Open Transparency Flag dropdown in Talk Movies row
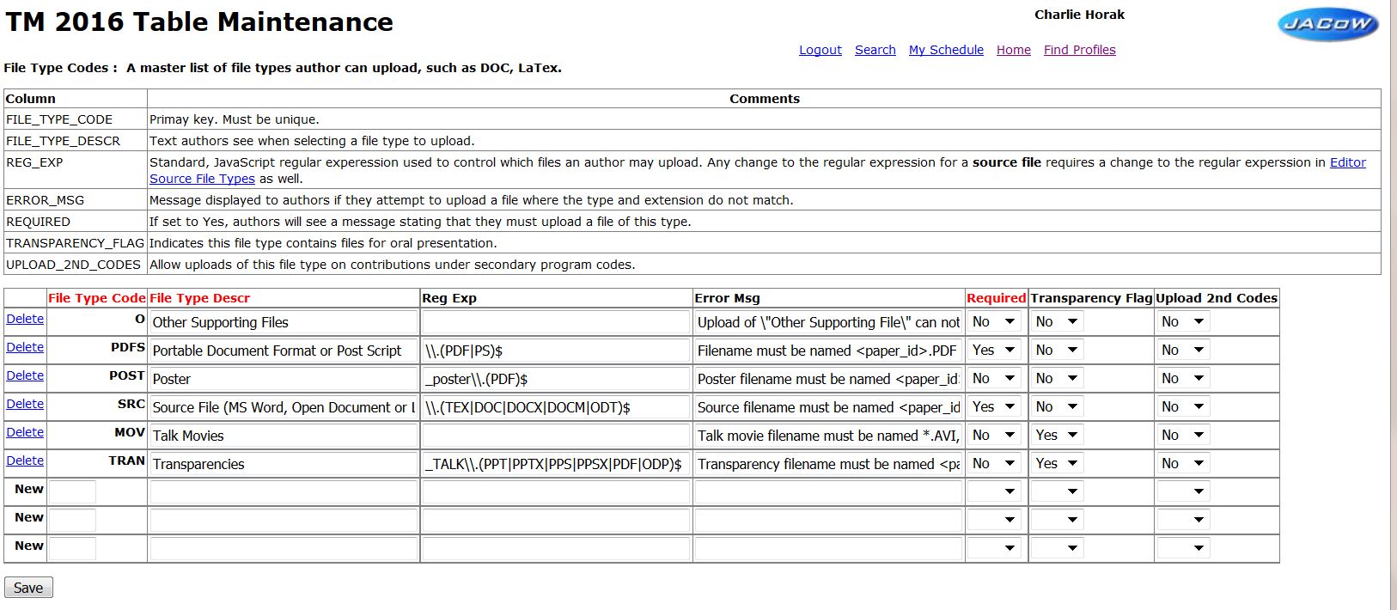This screenshot has height=610, width=1397. tap(1058, 436)
